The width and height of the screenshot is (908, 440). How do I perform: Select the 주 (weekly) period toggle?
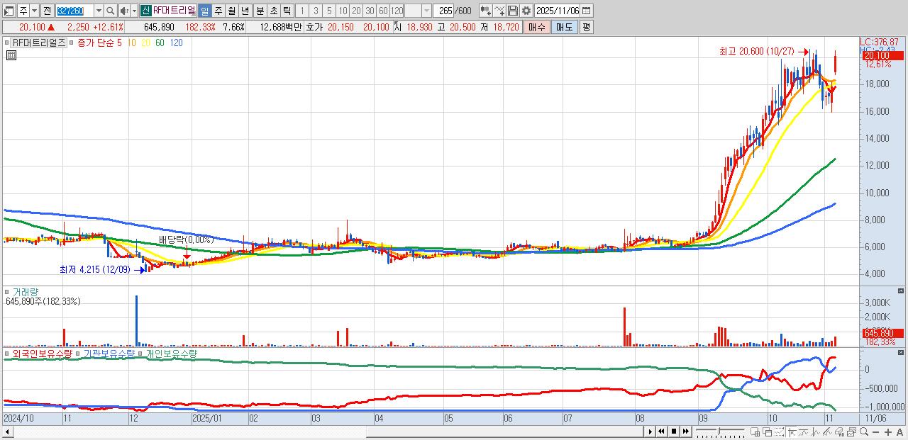click(218, 11)
